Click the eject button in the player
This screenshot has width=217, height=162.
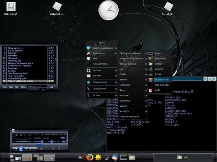pos(41,149)
